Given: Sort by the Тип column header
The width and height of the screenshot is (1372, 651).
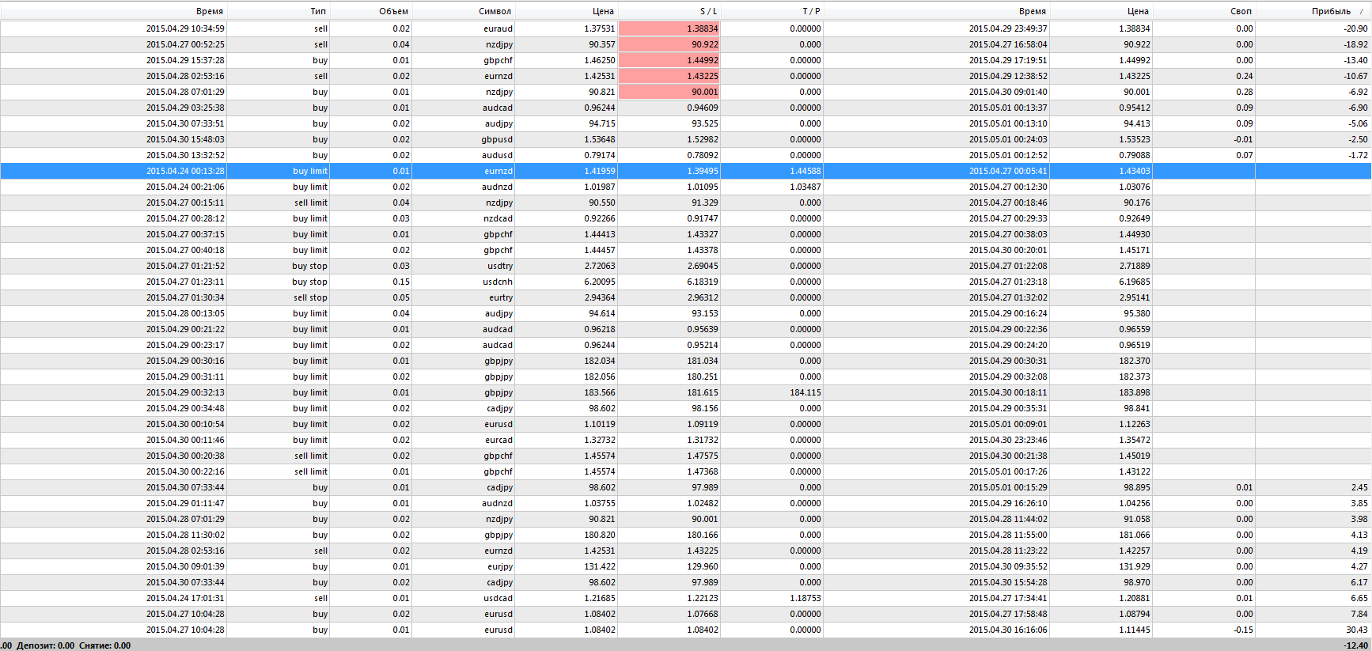Looking at the screenshot, I should pos(278,11).
